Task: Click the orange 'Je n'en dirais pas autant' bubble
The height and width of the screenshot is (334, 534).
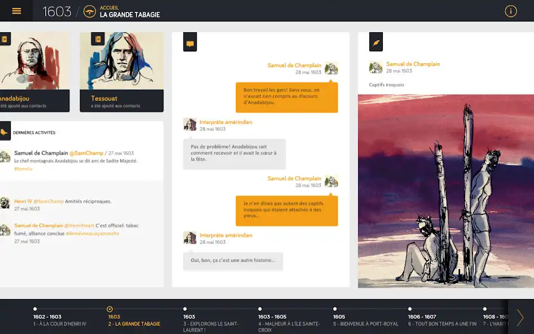Action: pyautogui.click(x=287, y=210)
